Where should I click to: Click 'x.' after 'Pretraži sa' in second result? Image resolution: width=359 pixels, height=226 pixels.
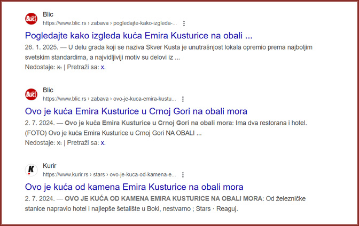click(103, 143)
